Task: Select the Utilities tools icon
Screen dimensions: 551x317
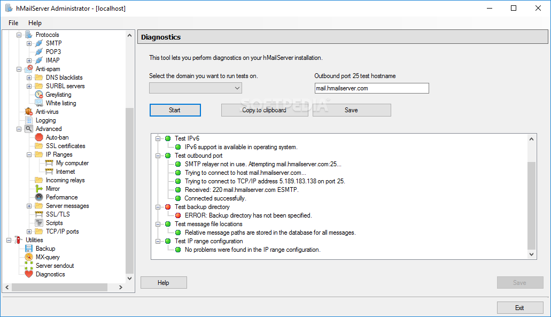Action: coord(19,240)
